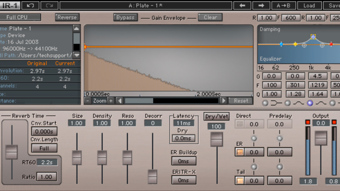Click the redo arrow in top toolbar

49,5
